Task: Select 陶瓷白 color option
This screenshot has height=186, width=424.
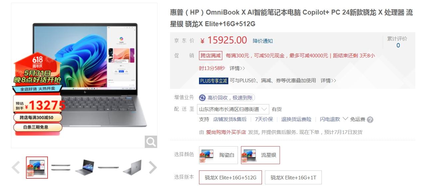Action: click(218, 155)
